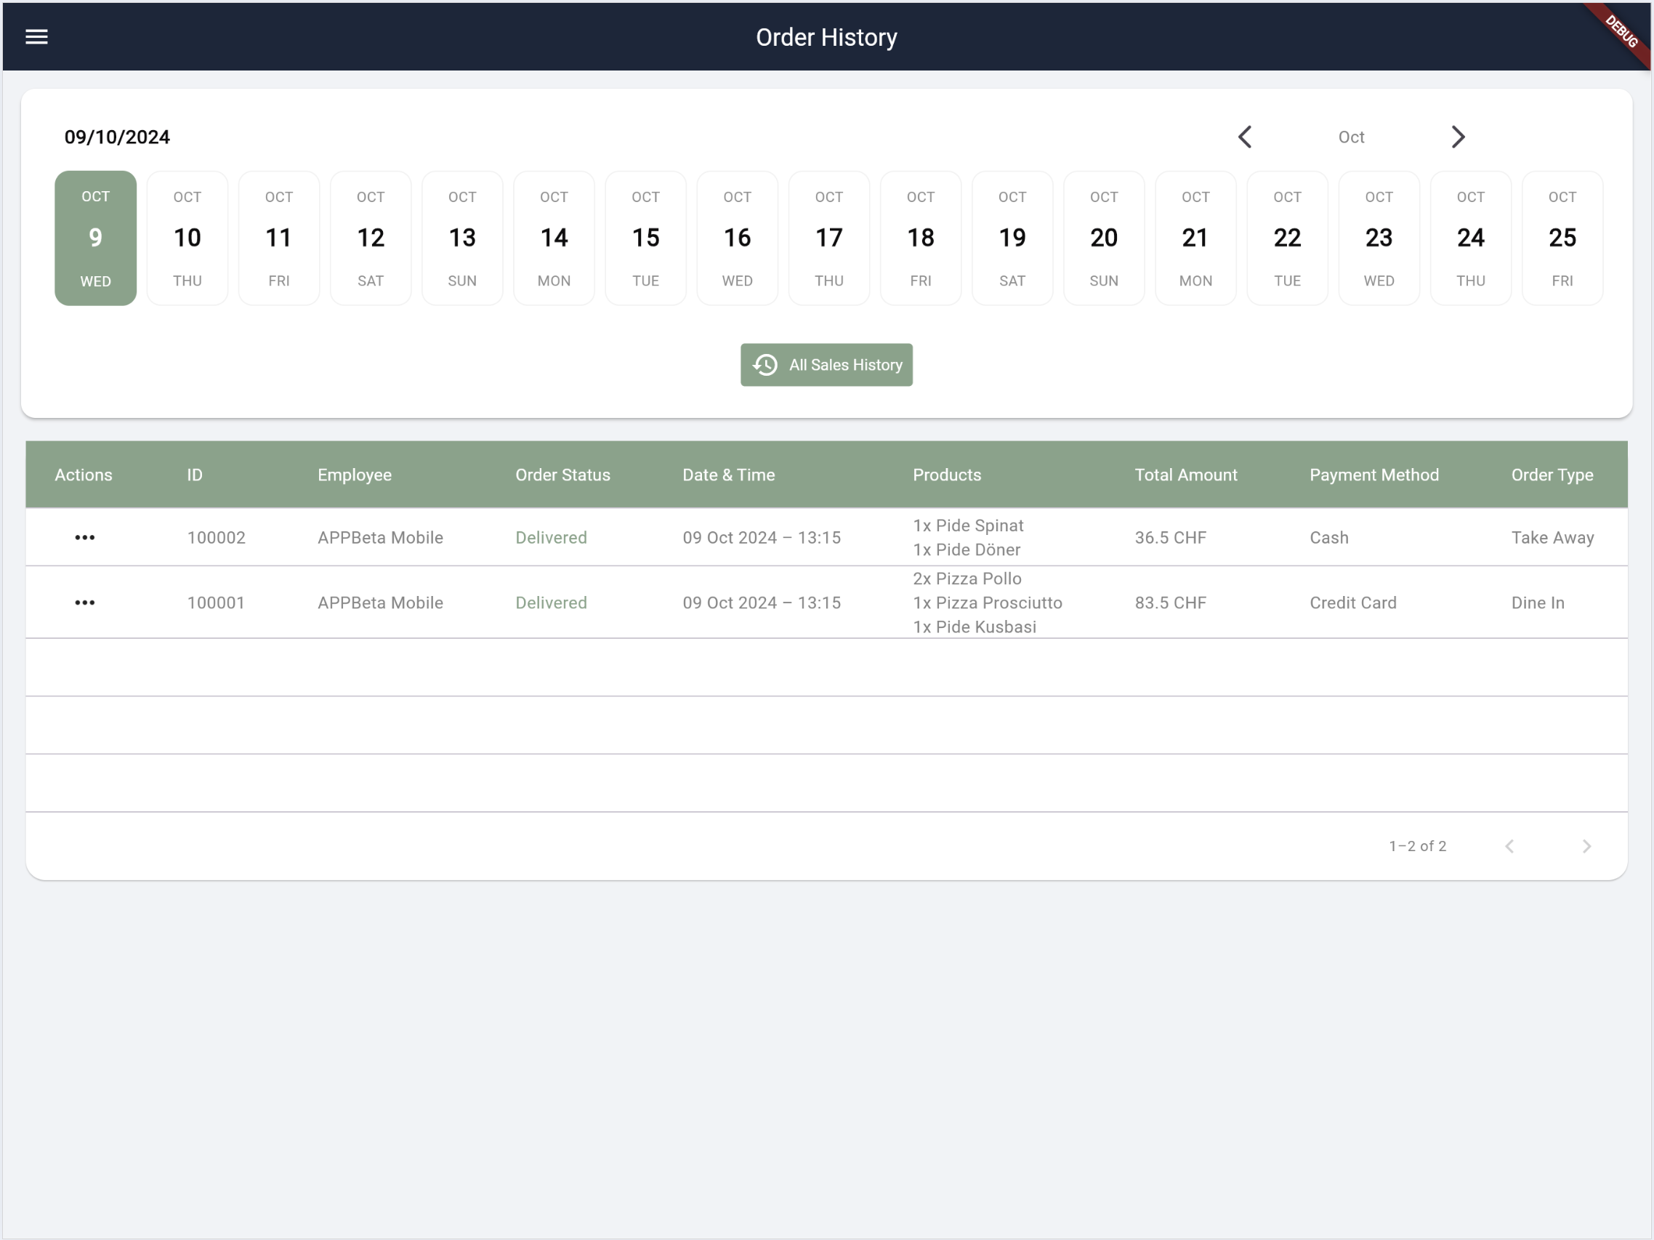
Task: Open the hamburger navigation menu
Action: pyautogui.click(x=36, y=36)
